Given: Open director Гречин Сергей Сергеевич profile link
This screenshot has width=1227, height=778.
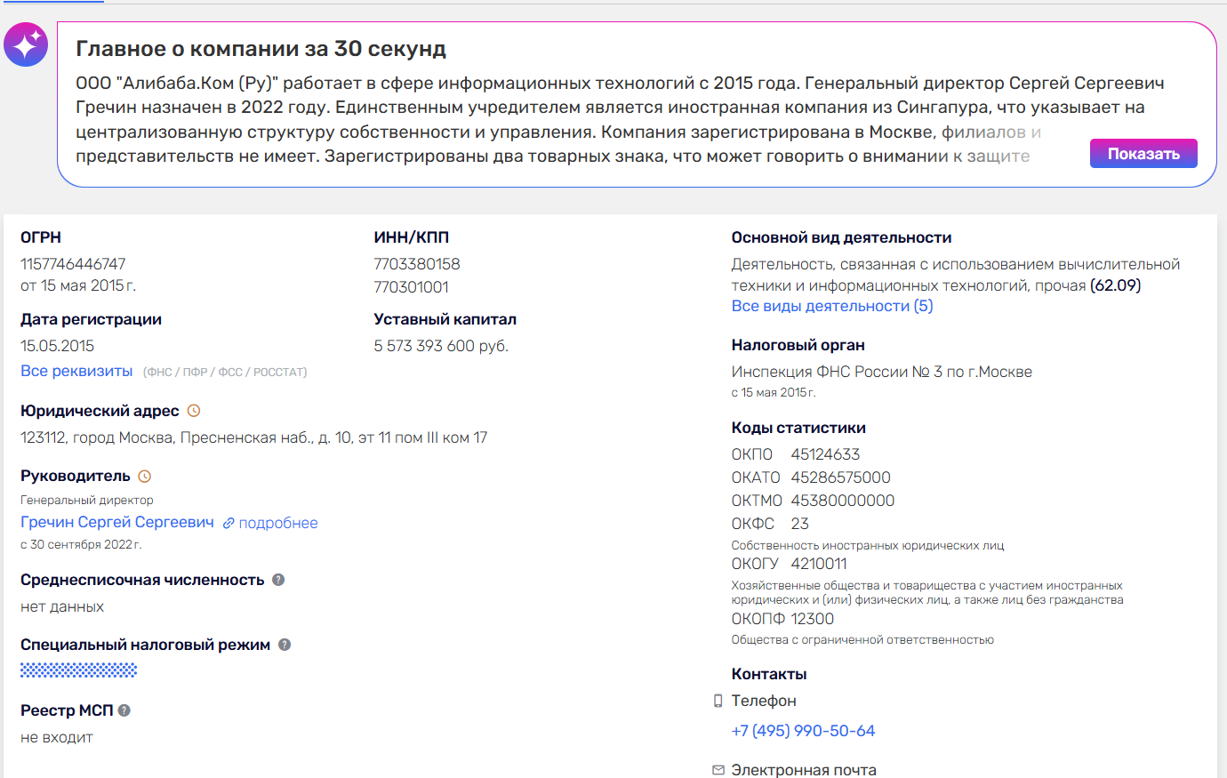Looking at the screenshot, I should (x=117, y=522).
